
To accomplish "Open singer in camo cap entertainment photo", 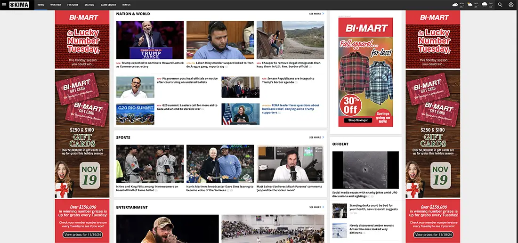I will [x=168, y=229].
